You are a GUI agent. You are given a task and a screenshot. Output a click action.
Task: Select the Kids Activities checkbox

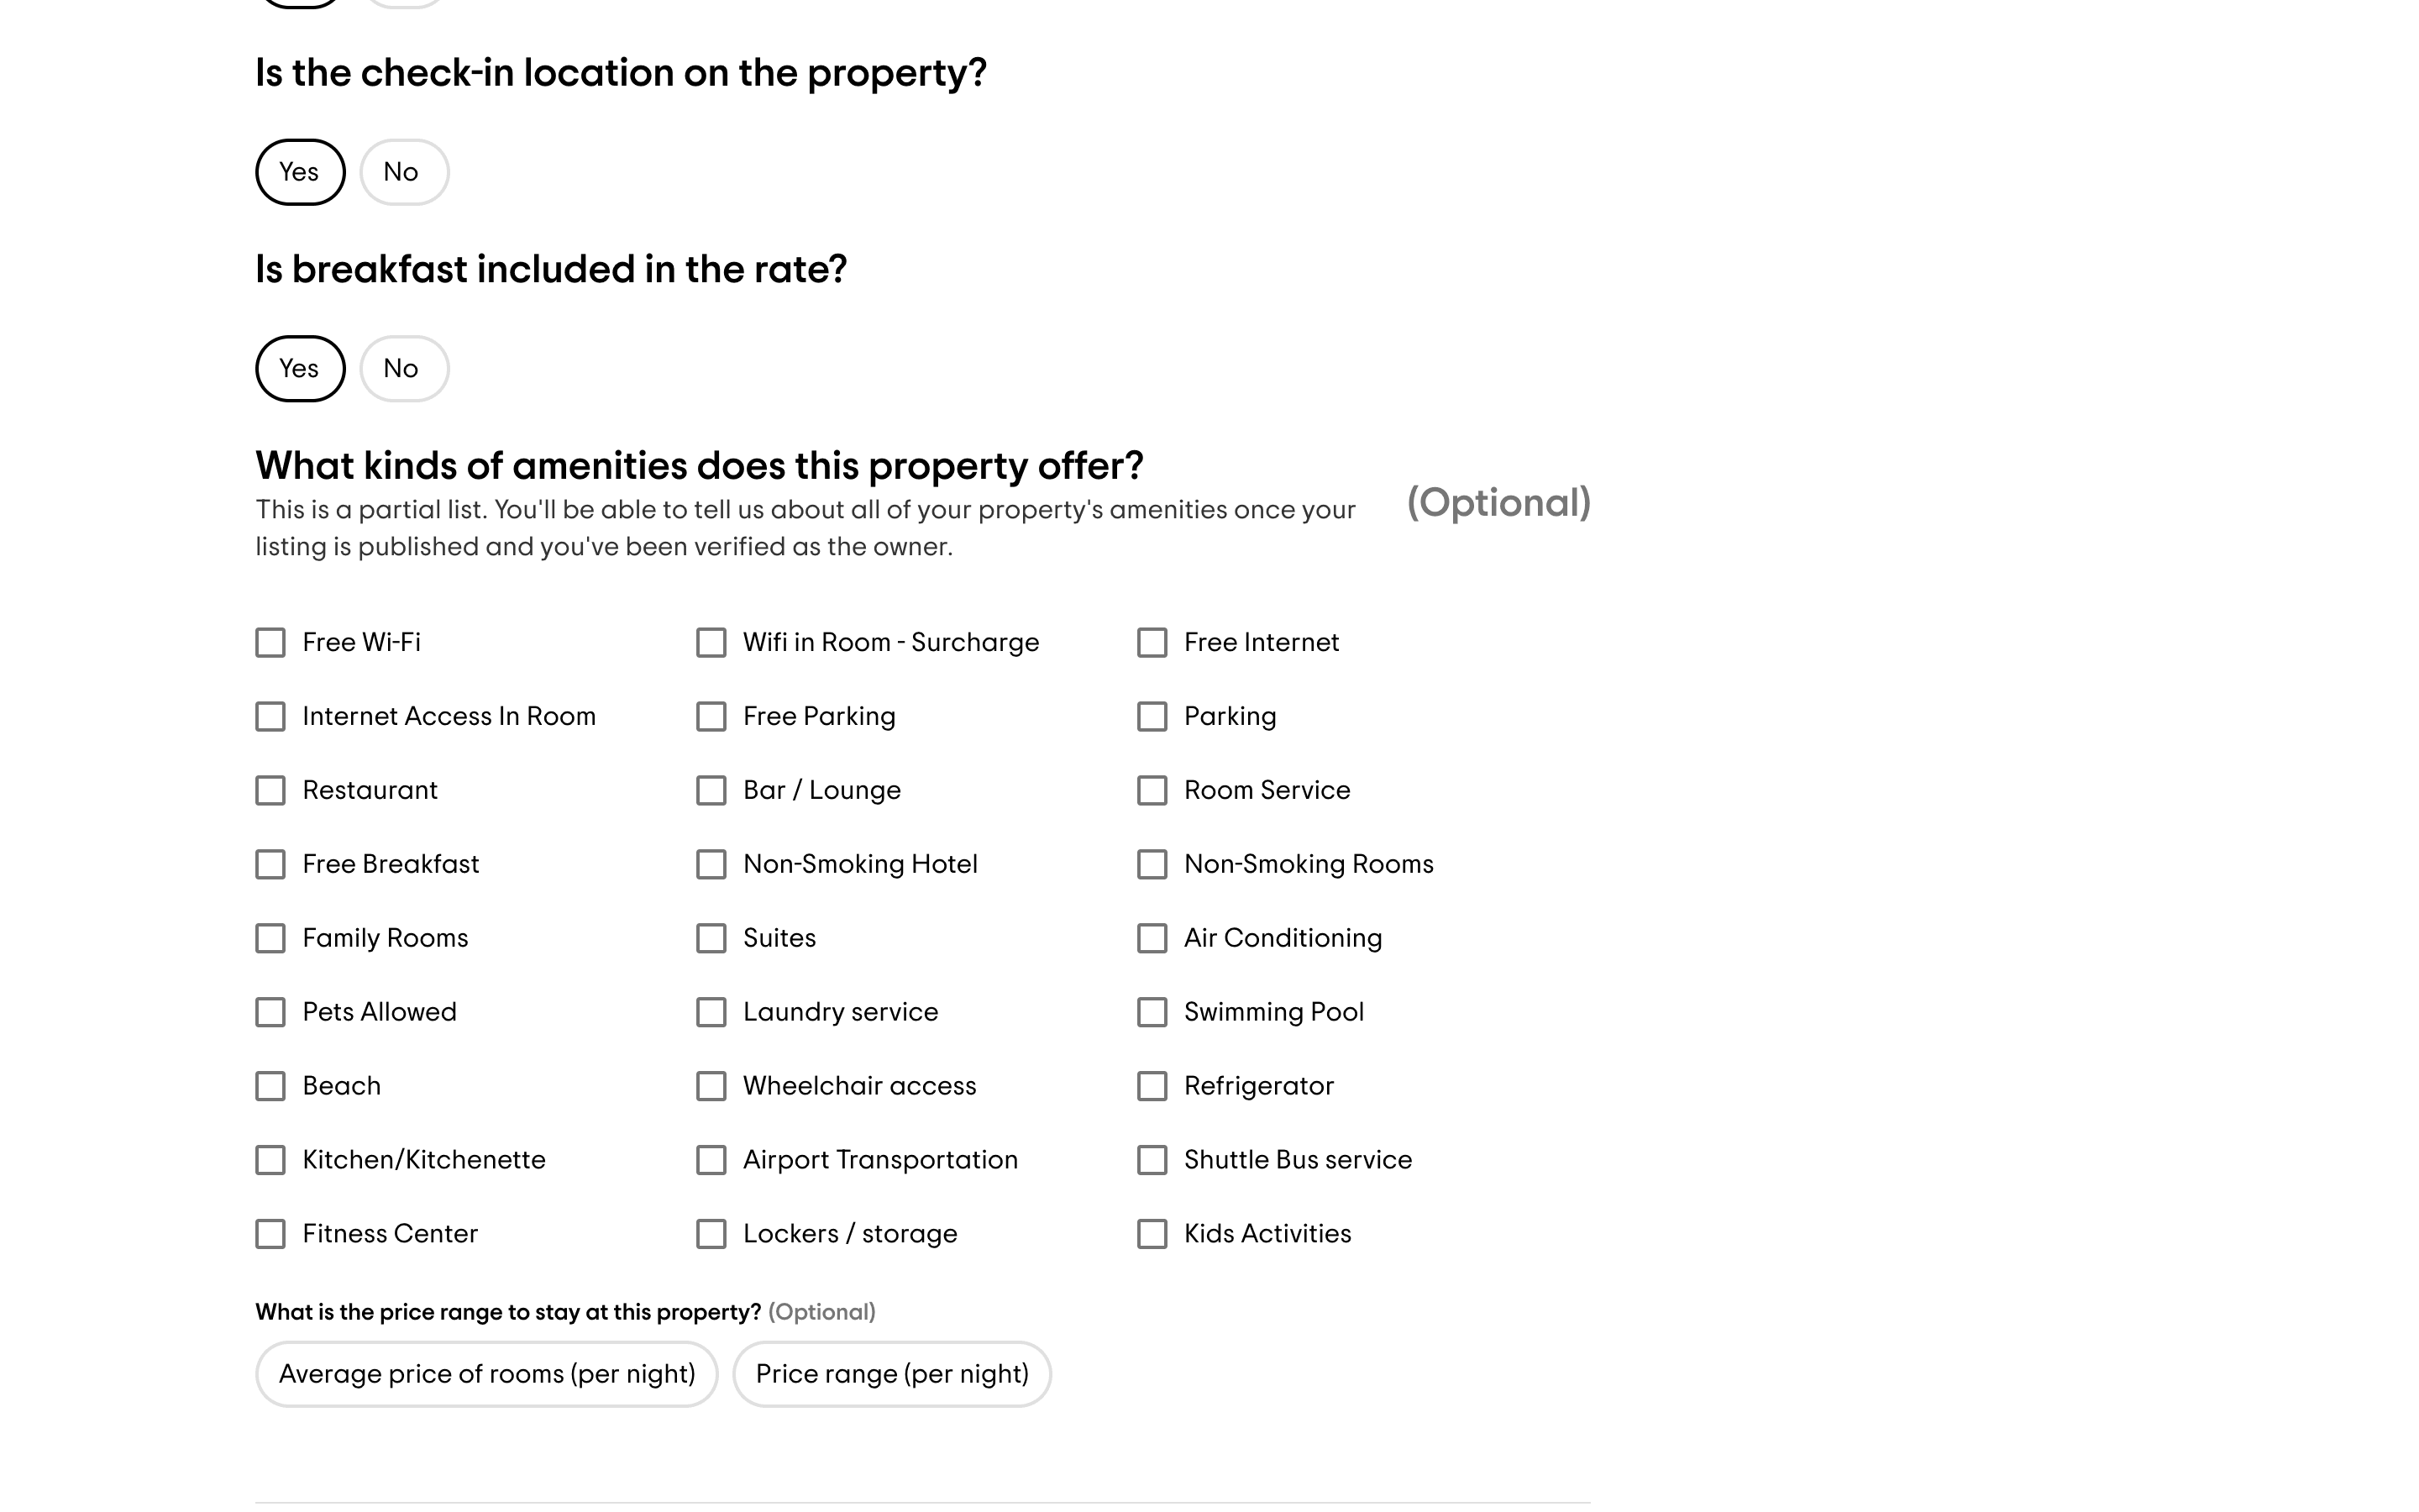click(x=1152, y=1234)
